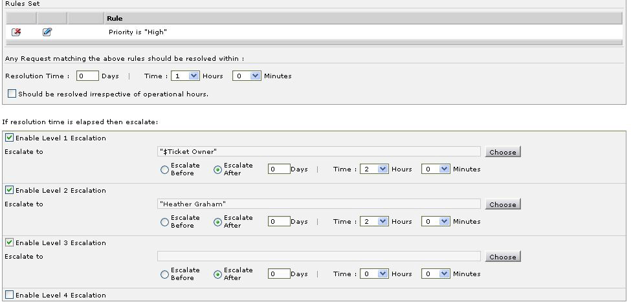Image resolution: width=631 pixels, height=302 pixels.
Task: Choose Level 3 escalation recipient
Action: click(x=502, y=257)
